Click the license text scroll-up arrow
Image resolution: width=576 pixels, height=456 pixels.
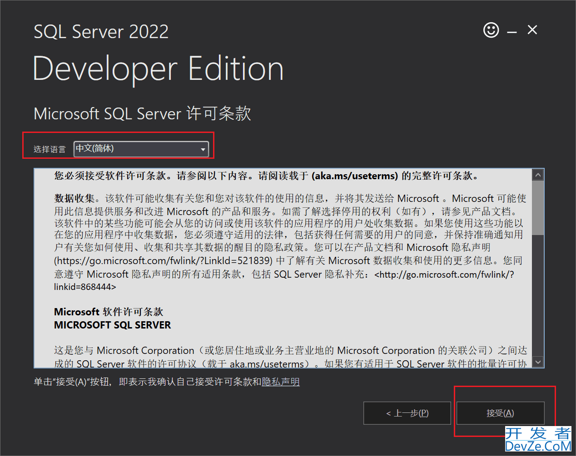coord(538,175)
